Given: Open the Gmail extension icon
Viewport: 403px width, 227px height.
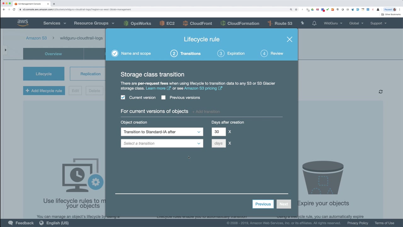Looking at the screenshot, I should click(x=317, y=9).
